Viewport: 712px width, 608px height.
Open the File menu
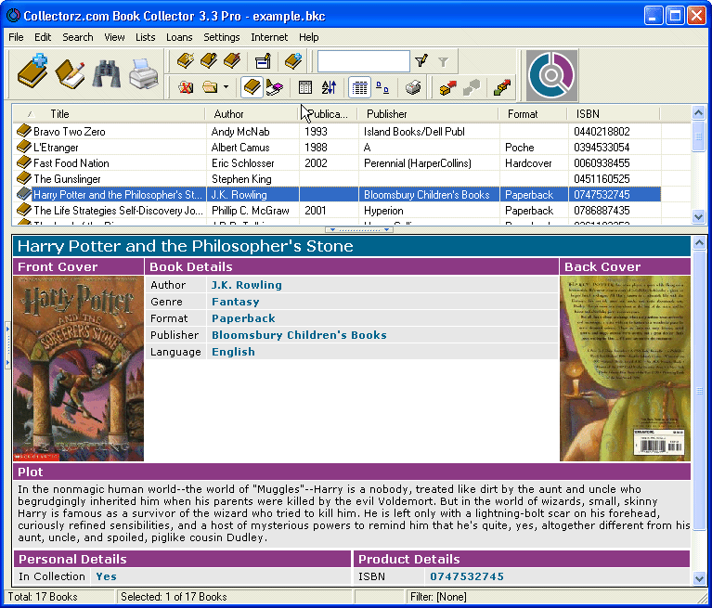[x=16, y=37]
